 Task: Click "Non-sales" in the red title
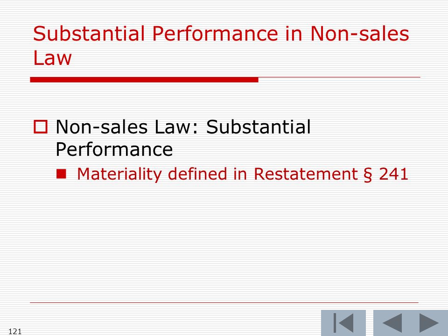coord(359,34)
